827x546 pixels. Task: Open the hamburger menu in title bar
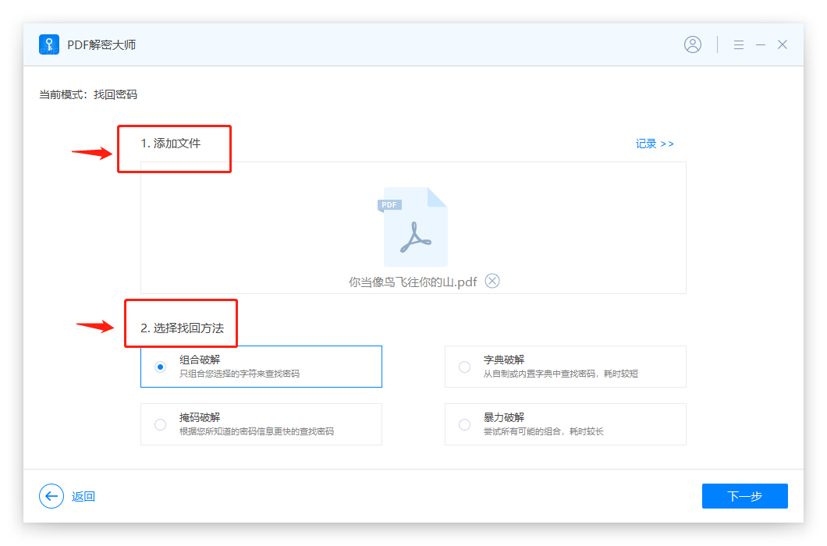738,44
